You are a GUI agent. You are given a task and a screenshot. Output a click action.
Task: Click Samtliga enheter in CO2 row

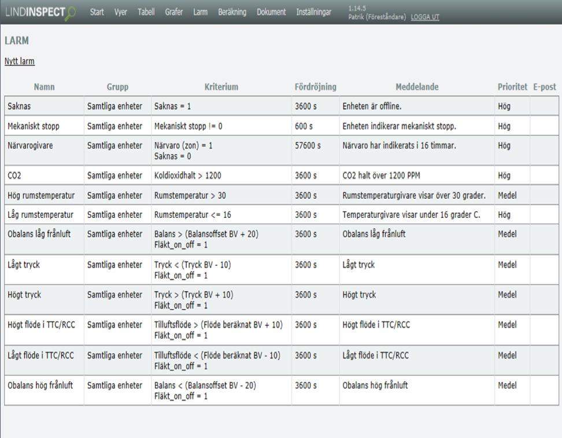(114, 176)
